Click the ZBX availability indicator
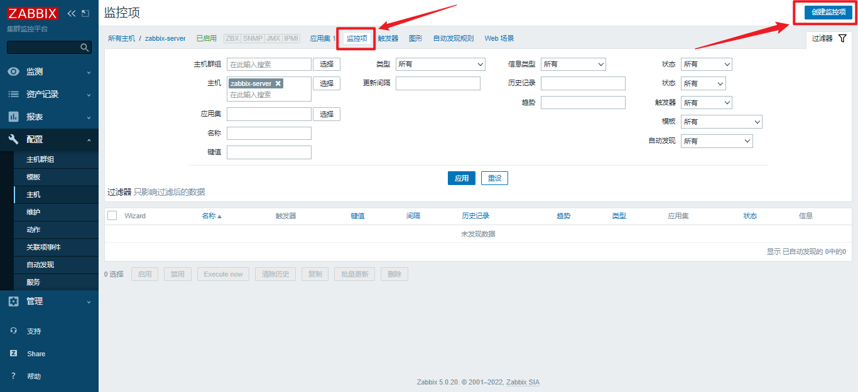 (x=232, y=39)
